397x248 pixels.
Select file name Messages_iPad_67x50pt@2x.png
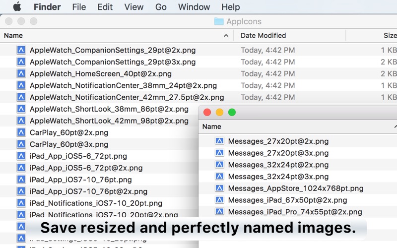288,200
